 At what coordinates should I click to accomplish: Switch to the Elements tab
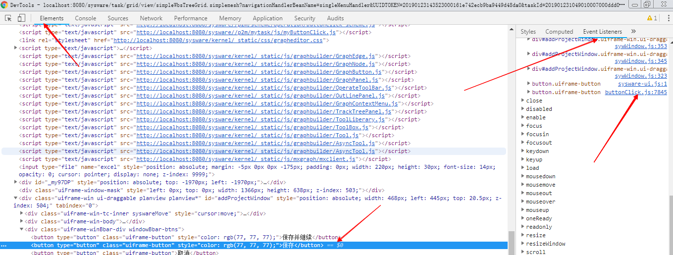tap(52, 18)
